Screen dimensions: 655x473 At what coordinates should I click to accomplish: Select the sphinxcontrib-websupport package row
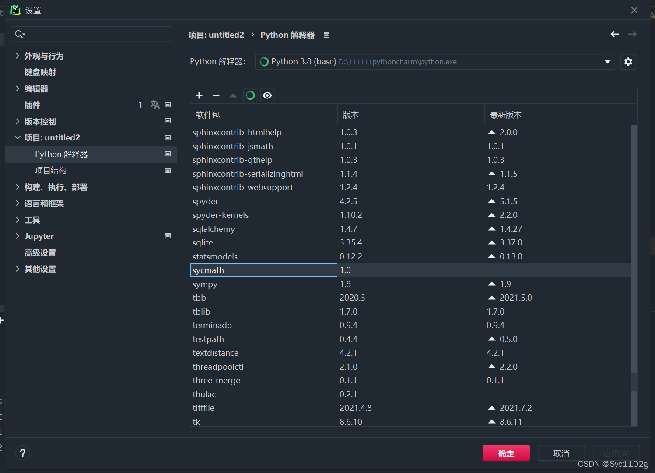click(x=410, y=187)
